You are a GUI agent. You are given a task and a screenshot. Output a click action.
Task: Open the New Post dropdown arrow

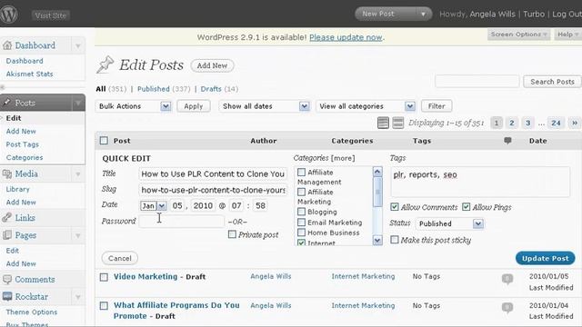[x=423, y=15]
